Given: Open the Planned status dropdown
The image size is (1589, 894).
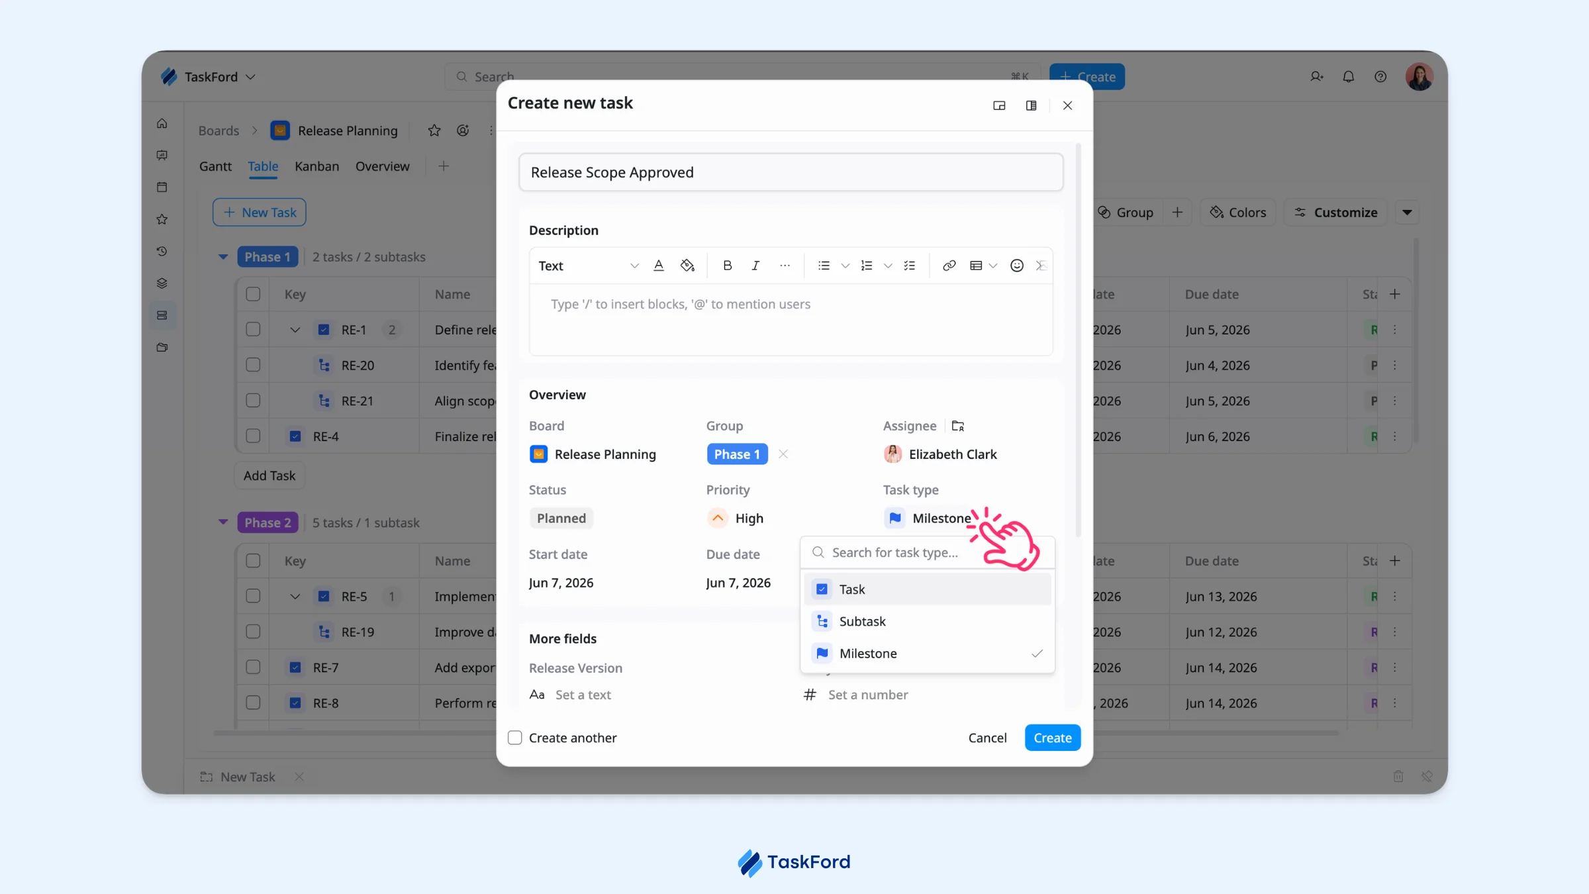Looking at the screenshot, I should 561,519.
